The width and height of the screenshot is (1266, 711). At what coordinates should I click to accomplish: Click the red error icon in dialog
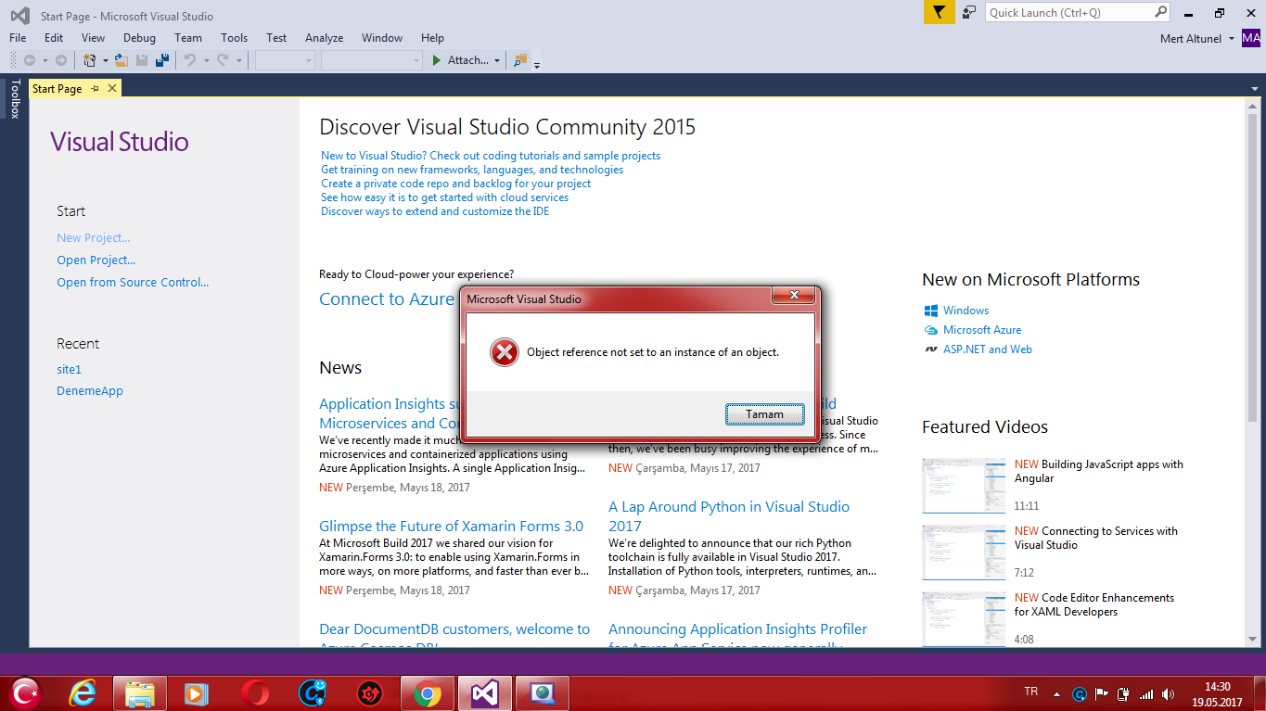coord(504,352)
